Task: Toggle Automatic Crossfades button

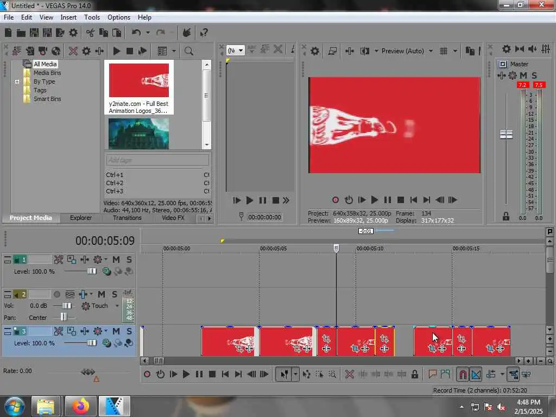Action: pyautogui.click(x=476, y=374)
